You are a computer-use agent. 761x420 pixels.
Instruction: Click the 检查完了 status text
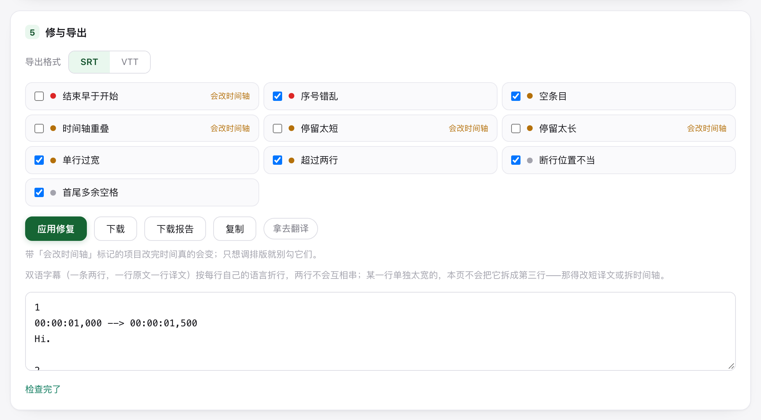click(x=43, y=389)
